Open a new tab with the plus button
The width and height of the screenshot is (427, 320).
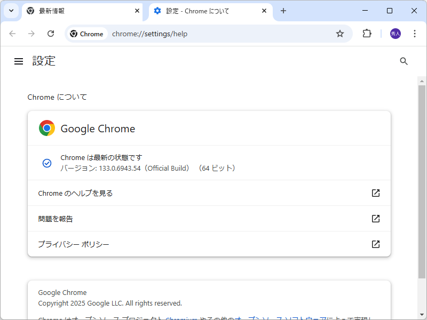coord(283,10)
